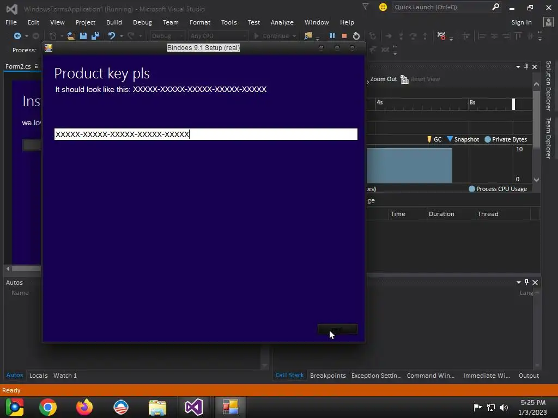Viewport: 558px width, 418px height.
Task: Click the Bindoes Setup window title icon
Action: coord(48,48)
